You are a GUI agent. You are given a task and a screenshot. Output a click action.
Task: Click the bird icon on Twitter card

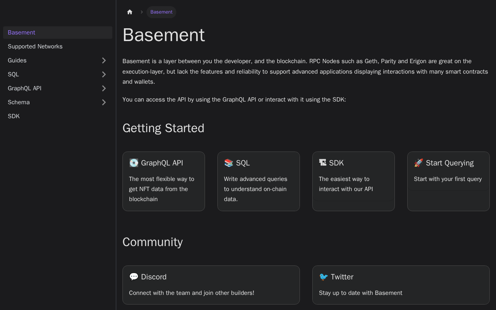coord(324,277)
